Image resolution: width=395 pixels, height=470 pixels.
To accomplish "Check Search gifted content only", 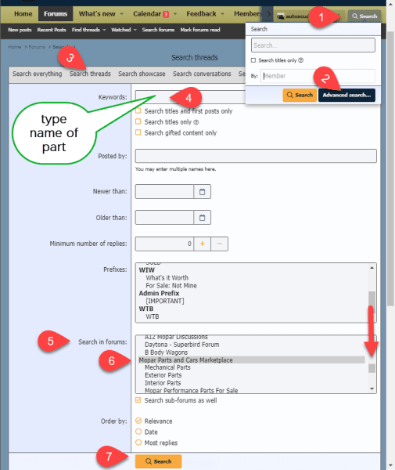I will pos(138,132).
